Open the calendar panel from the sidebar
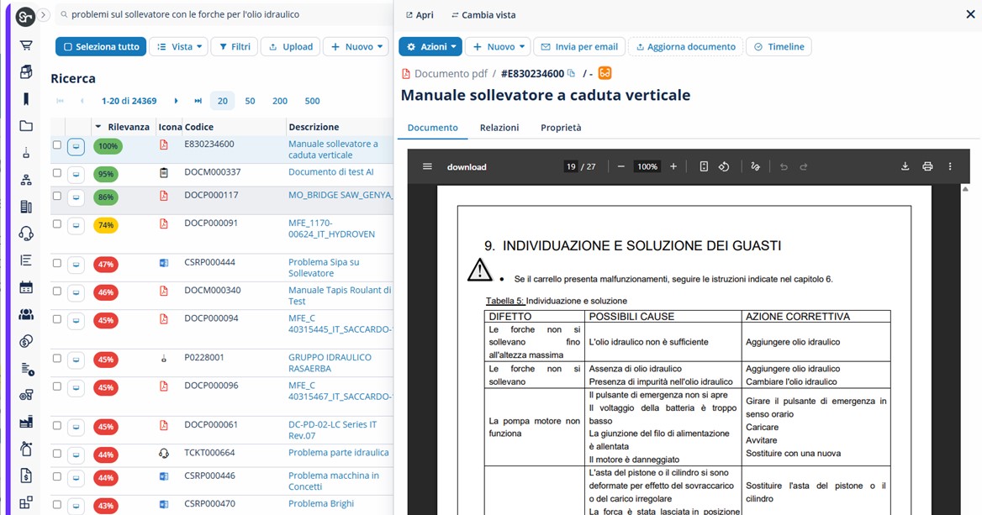Image resolution: width=982 pixels, height=515 pixels. click(24, 287)
